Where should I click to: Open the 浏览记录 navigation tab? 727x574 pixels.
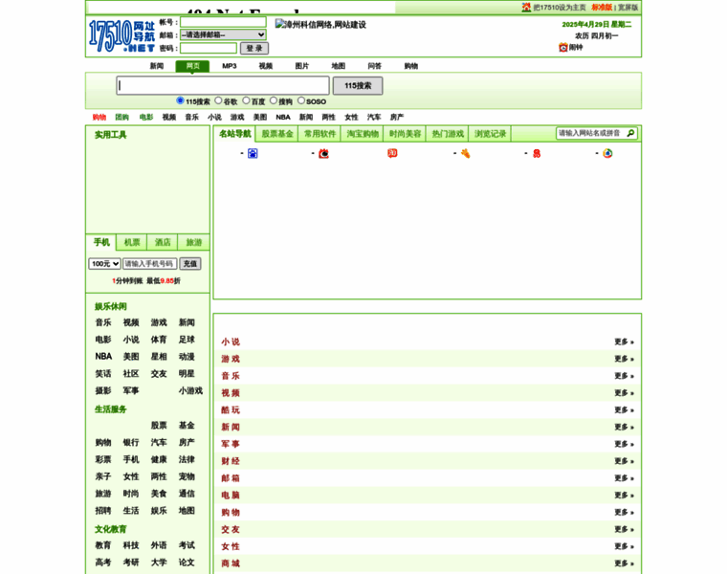tap(491, 134)
